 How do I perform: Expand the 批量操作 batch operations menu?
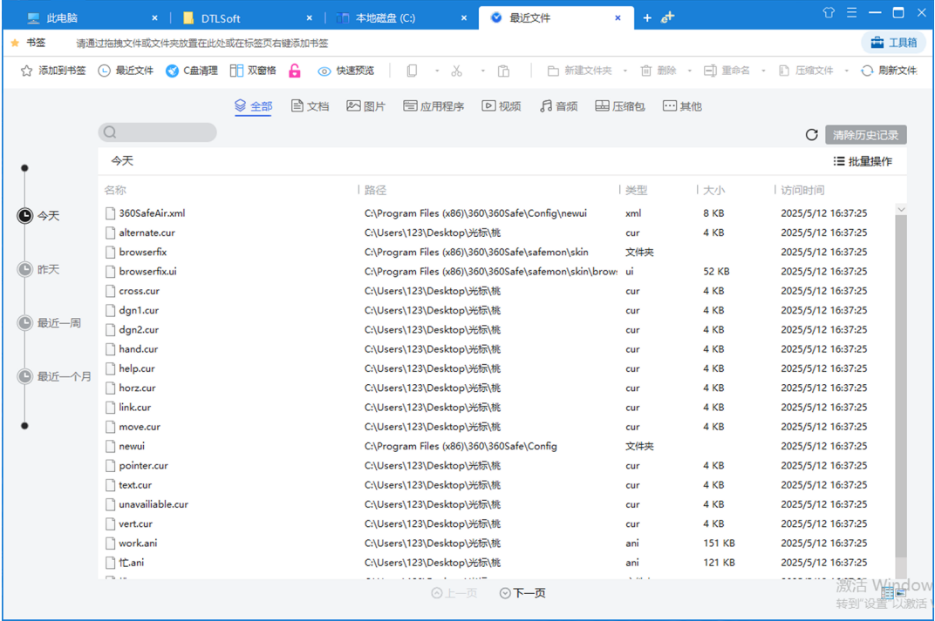[x=863, y=161]
